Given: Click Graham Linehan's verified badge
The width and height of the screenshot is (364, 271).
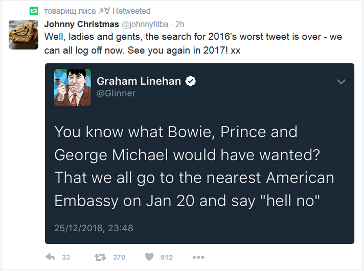Looking at the screenshot, I should tap(191, 81).
